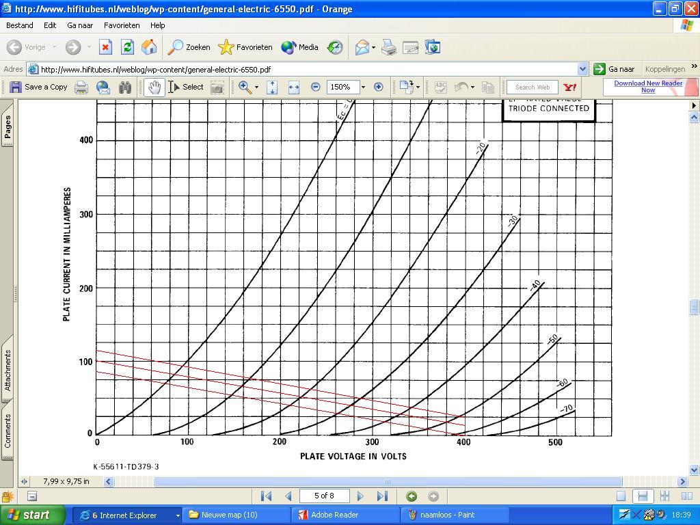This screenshot has width=700, height=525.
Task: Stop loading with the red X icon
Action: pos(105,47)
